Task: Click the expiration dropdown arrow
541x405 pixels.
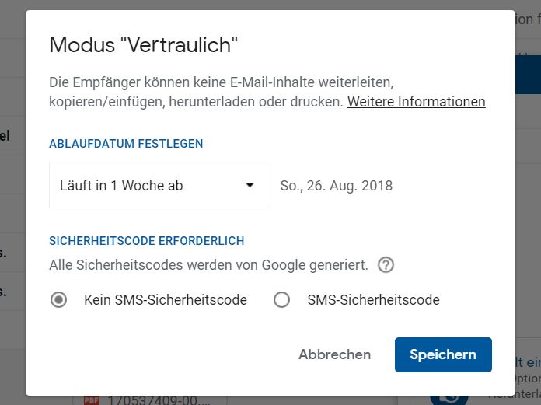Action: 250,185
